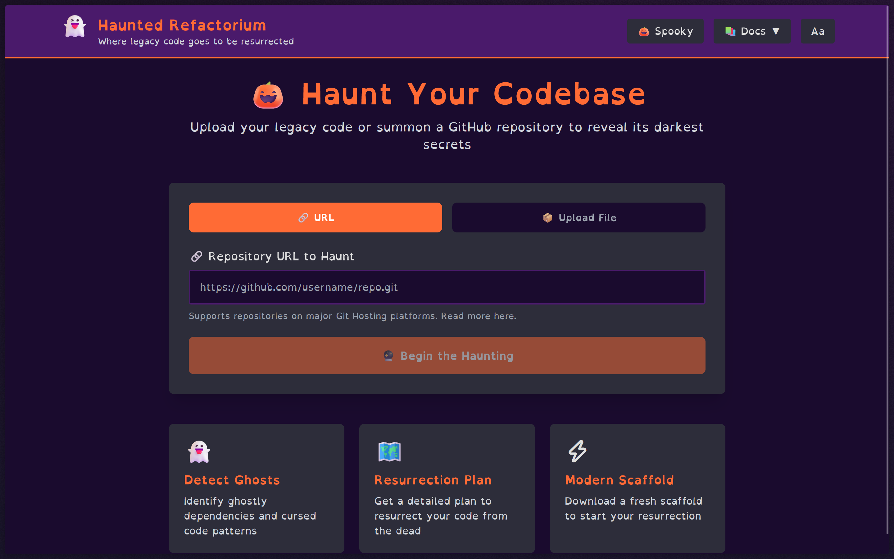Click the page's vertical scrollbar
The height and width of the screenshot is (559, 894).
[x=887, y=270]
